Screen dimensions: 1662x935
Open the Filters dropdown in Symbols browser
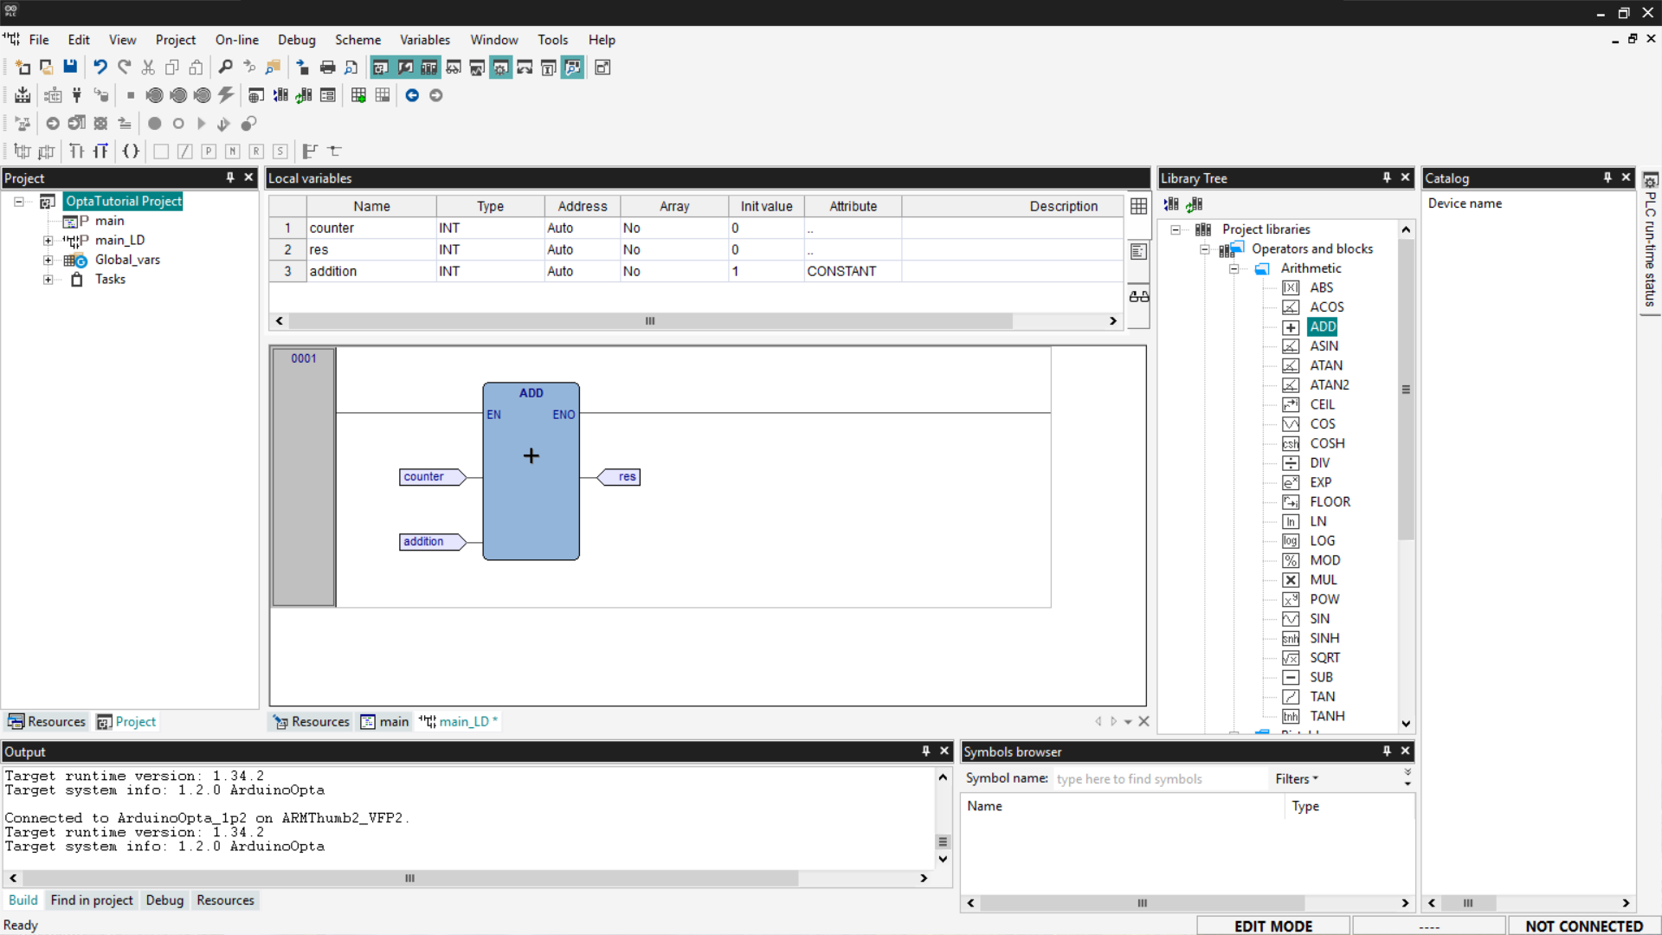[1296, 779]
